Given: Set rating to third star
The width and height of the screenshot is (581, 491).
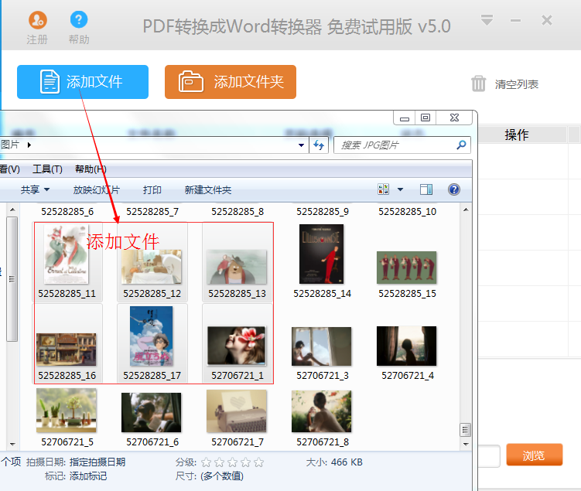Looking at the screenshot, I should 233,462.
